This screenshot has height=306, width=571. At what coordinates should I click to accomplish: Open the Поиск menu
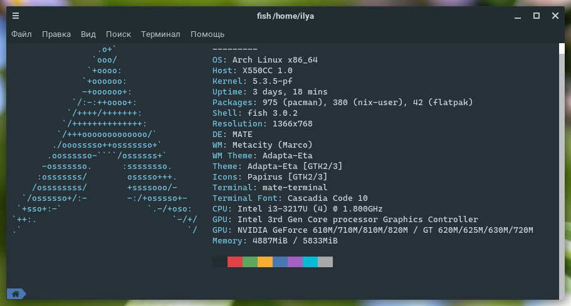tap(118, 34)
